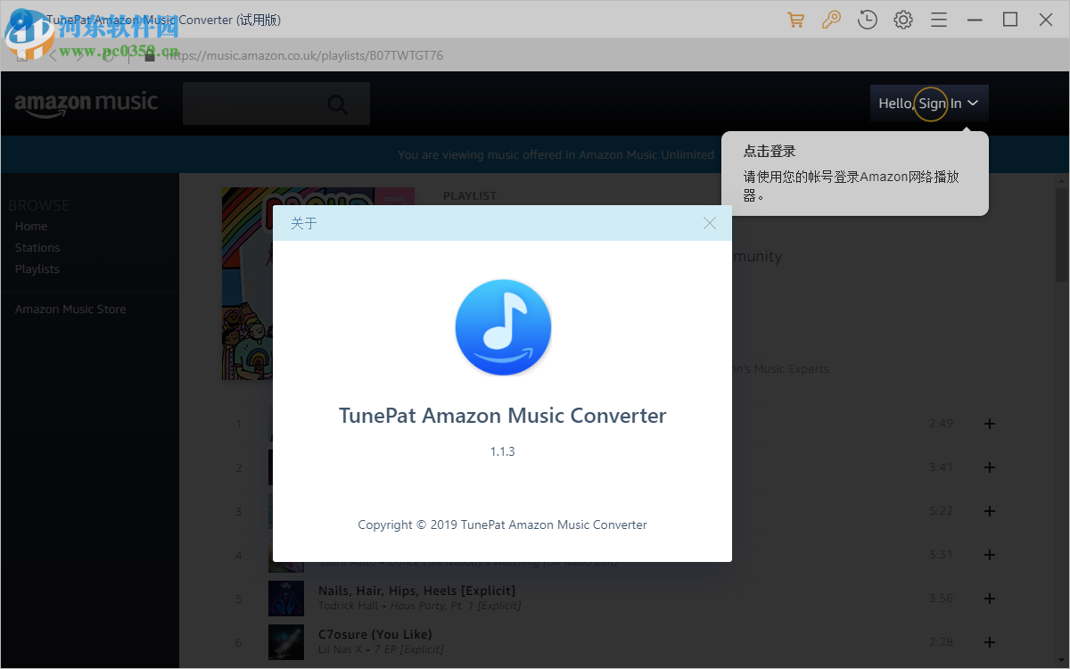Open the settings gear icon

(x=902, y=19)
